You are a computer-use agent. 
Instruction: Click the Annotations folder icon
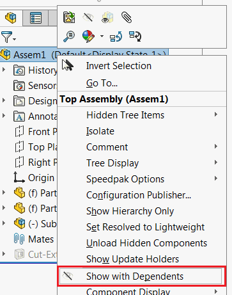pyautogui.click(x=19, y=116)
